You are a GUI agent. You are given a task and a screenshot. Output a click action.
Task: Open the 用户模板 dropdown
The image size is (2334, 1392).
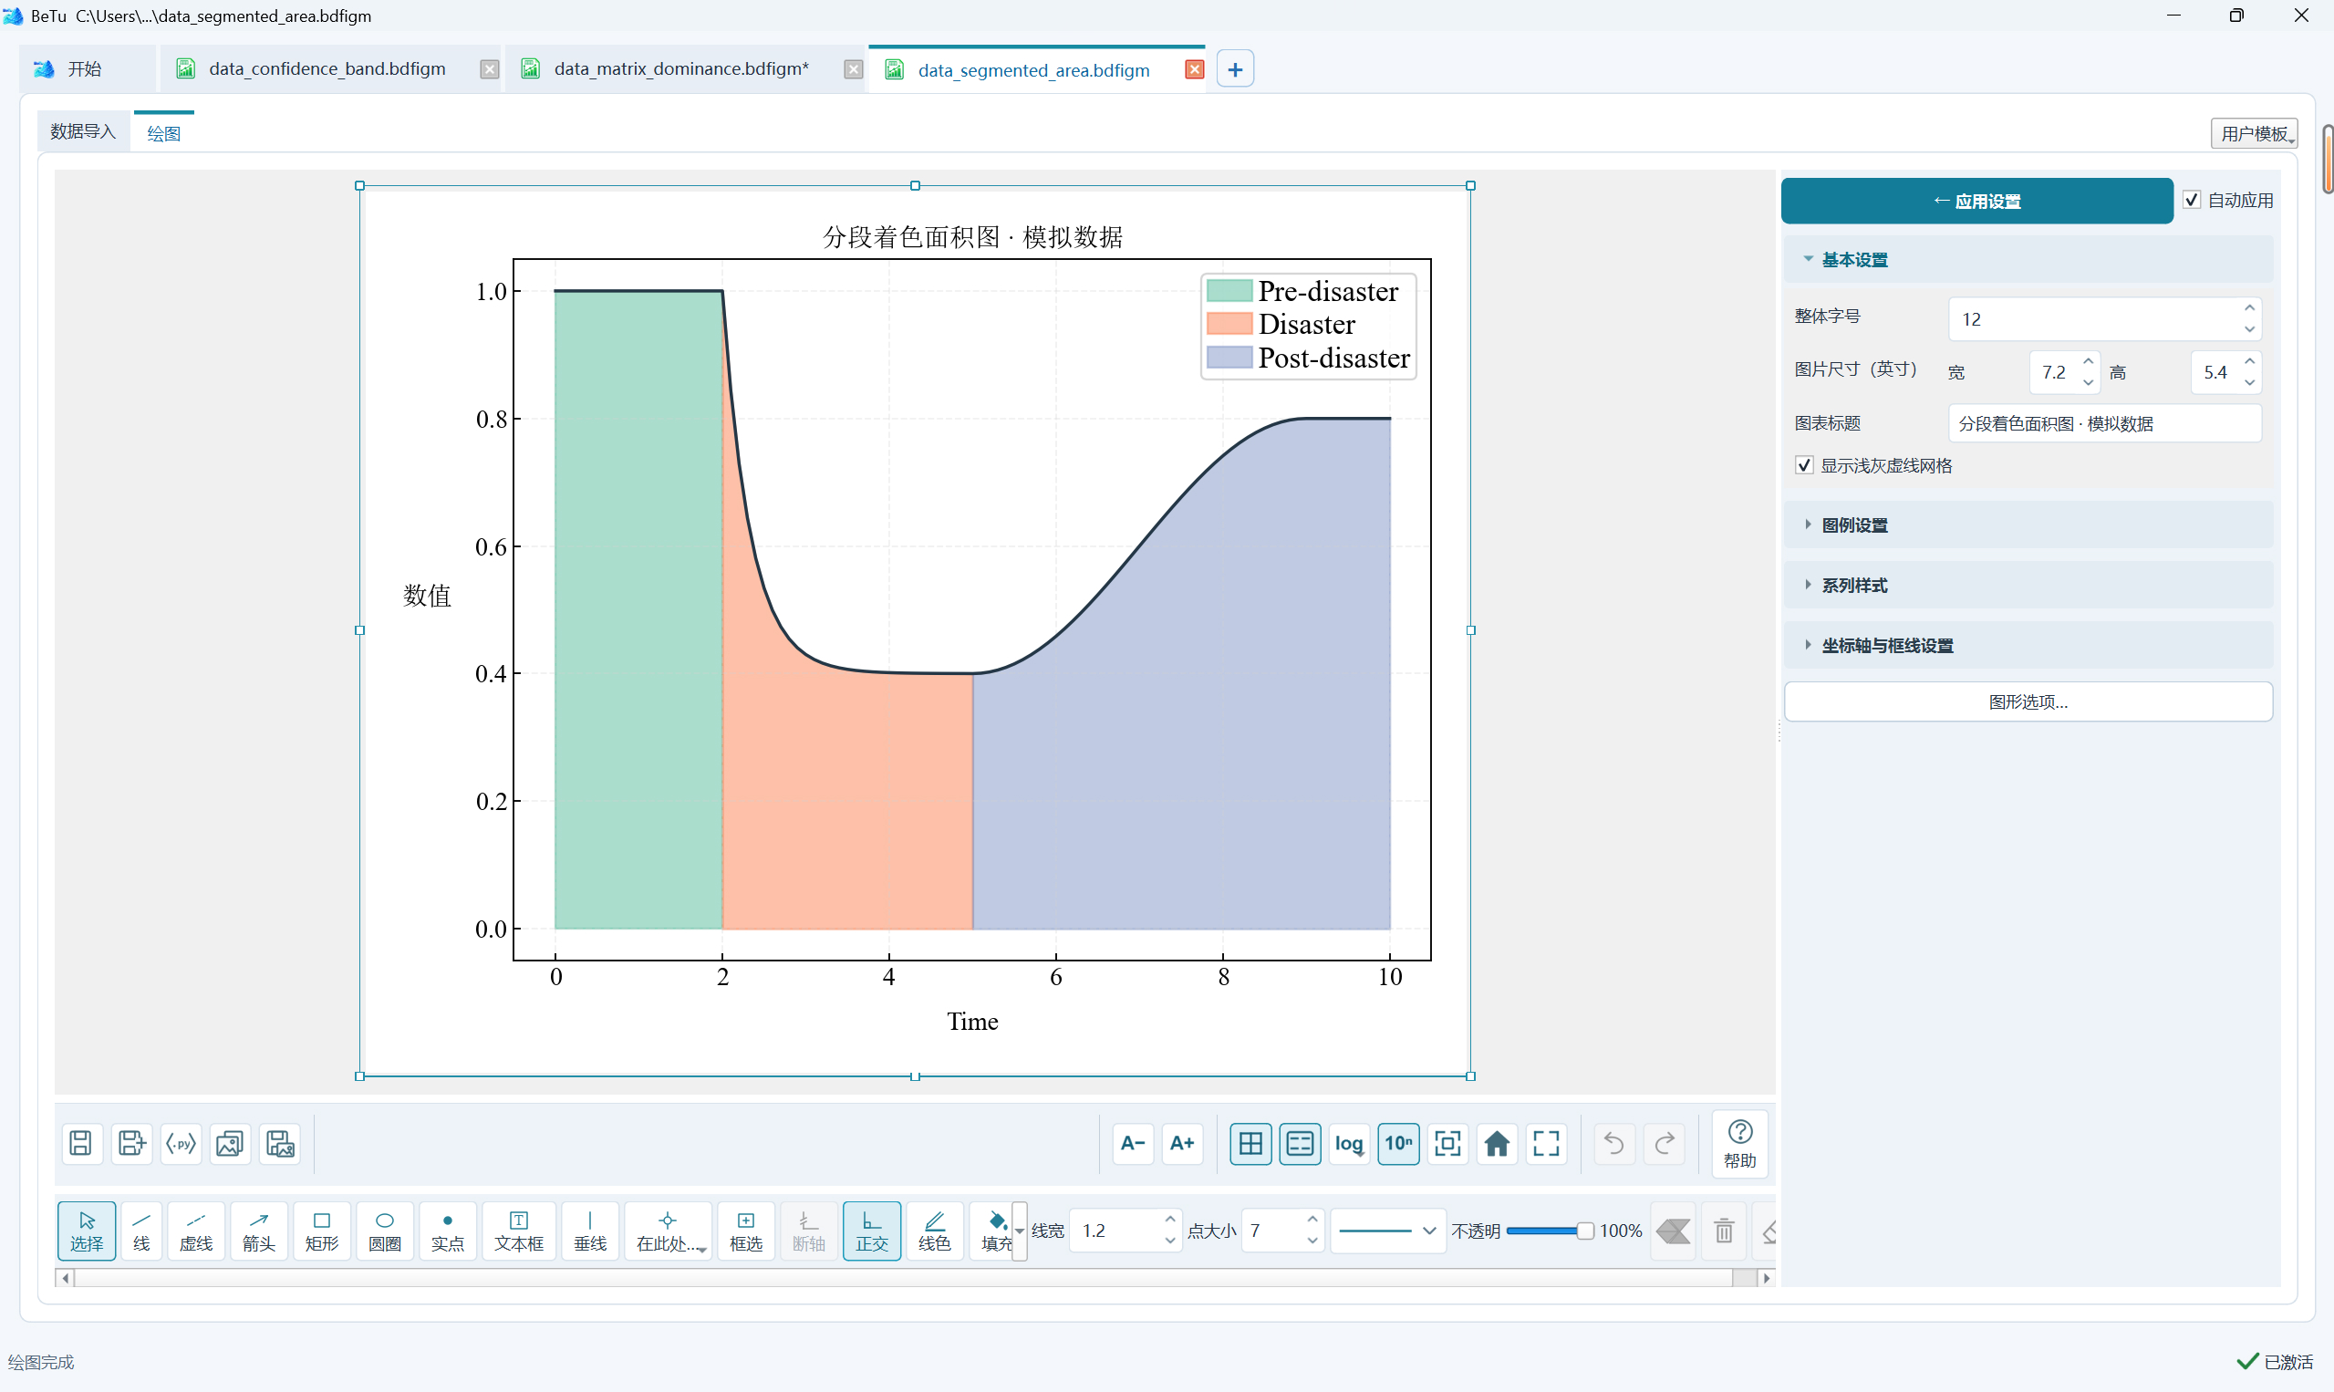[x=2255, y=133]
